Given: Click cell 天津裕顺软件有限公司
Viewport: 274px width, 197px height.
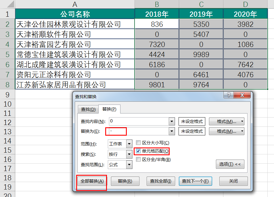Looking at the screenshot, I should 75,34.
